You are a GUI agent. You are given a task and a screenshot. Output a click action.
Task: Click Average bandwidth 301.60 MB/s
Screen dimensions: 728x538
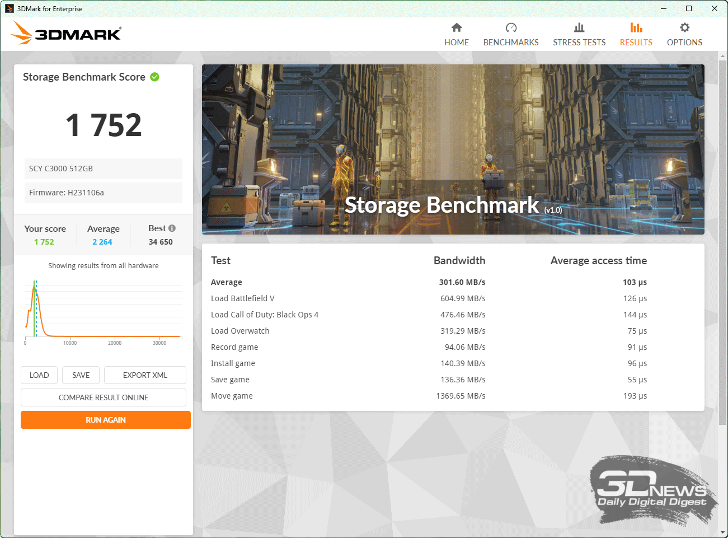pos(462,282)
